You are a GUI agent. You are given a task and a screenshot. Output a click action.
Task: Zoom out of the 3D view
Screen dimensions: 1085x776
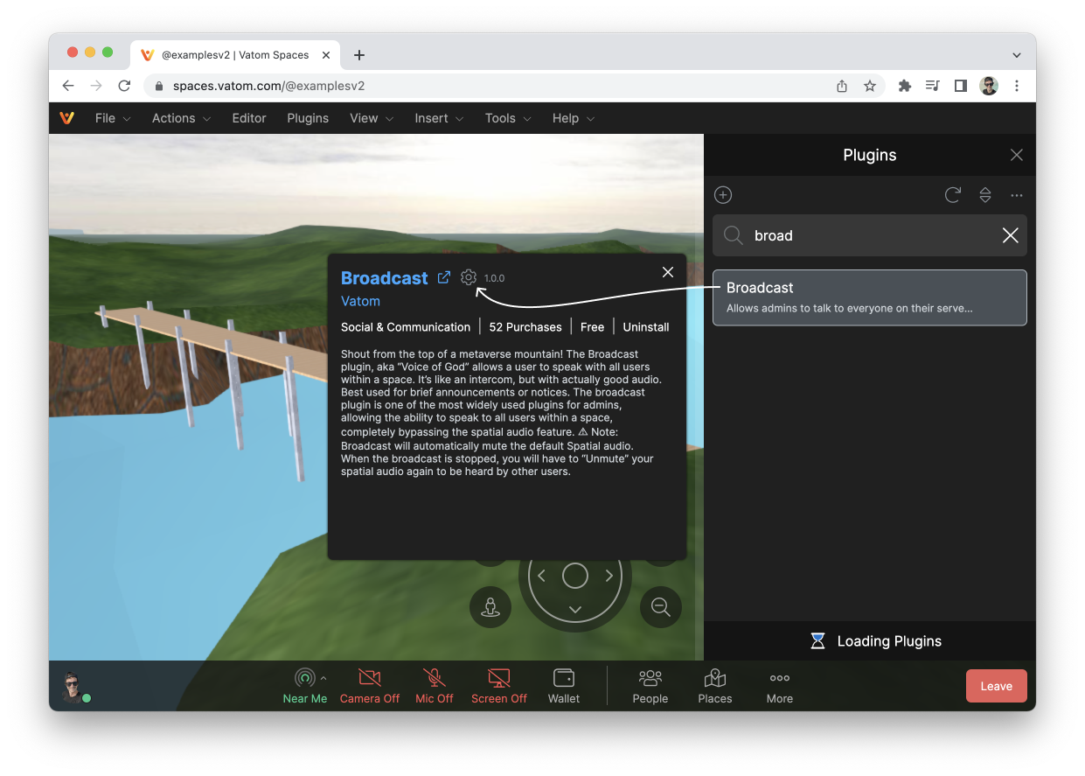pos(661,606)
